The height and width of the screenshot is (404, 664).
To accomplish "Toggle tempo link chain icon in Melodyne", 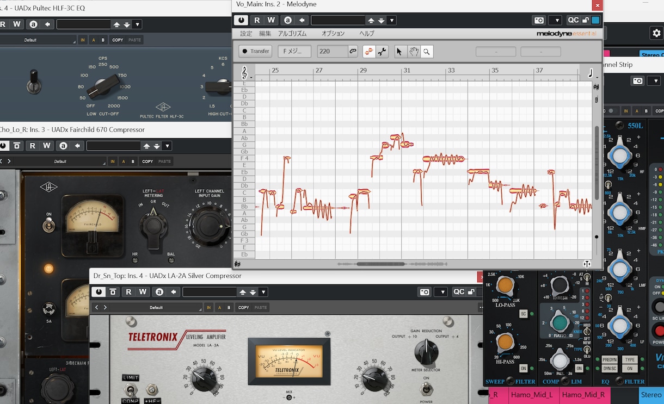I will point(353,51).
